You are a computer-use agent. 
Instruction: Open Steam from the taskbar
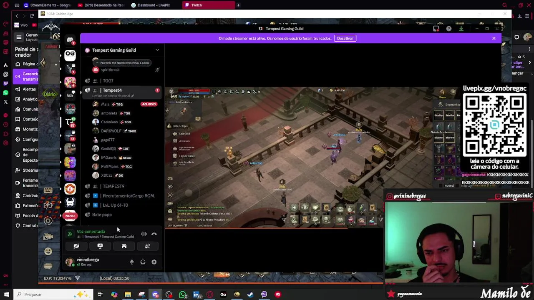(x=250, y=295)
